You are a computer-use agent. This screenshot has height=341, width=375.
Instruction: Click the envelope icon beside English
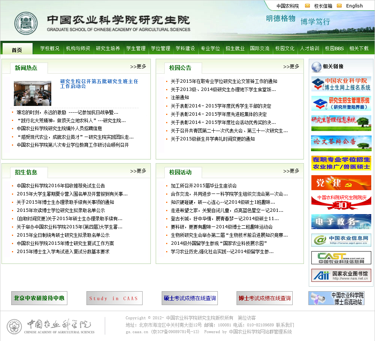339,6
